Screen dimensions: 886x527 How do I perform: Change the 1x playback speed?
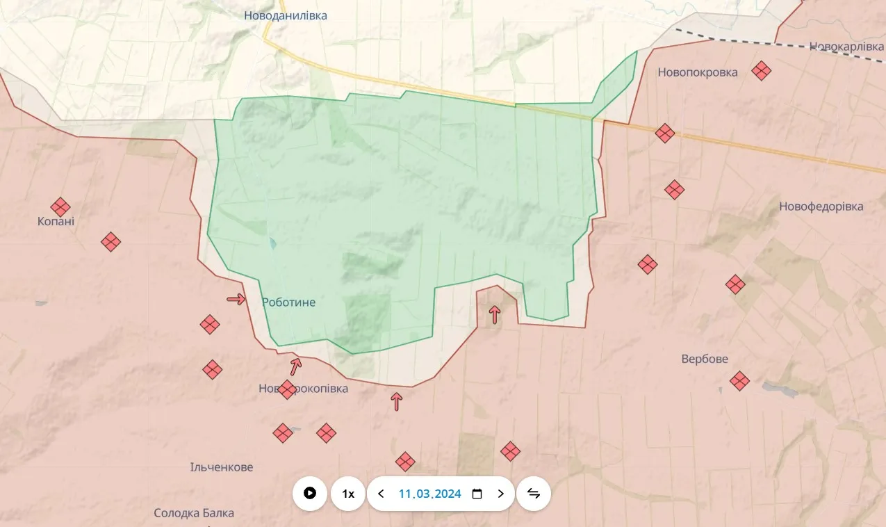coord(348,494)
